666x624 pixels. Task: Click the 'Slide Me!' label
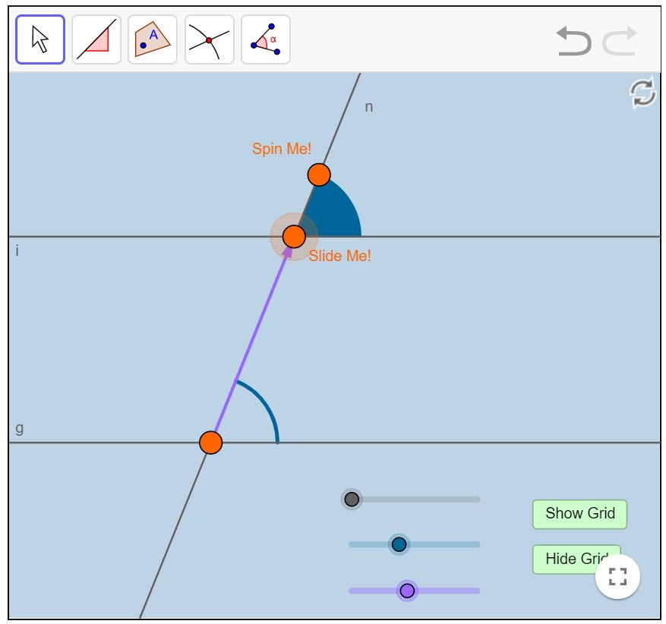pos(339,256)
